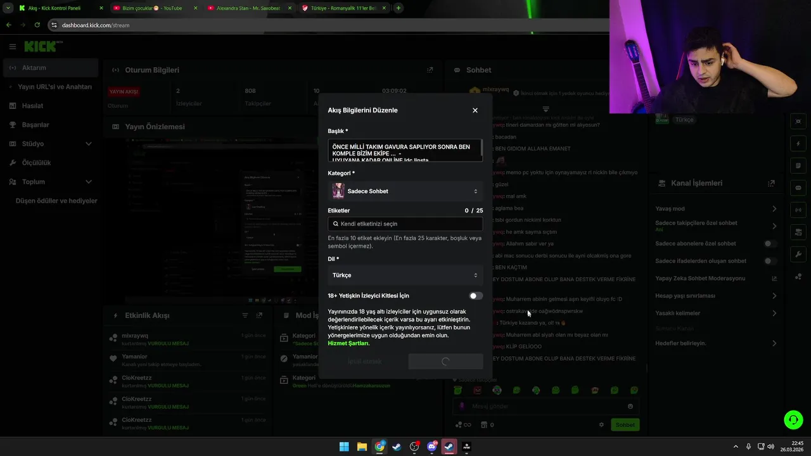Open Ölçülülük moderation page
This screenshot has height=456, width=811.
50,163
